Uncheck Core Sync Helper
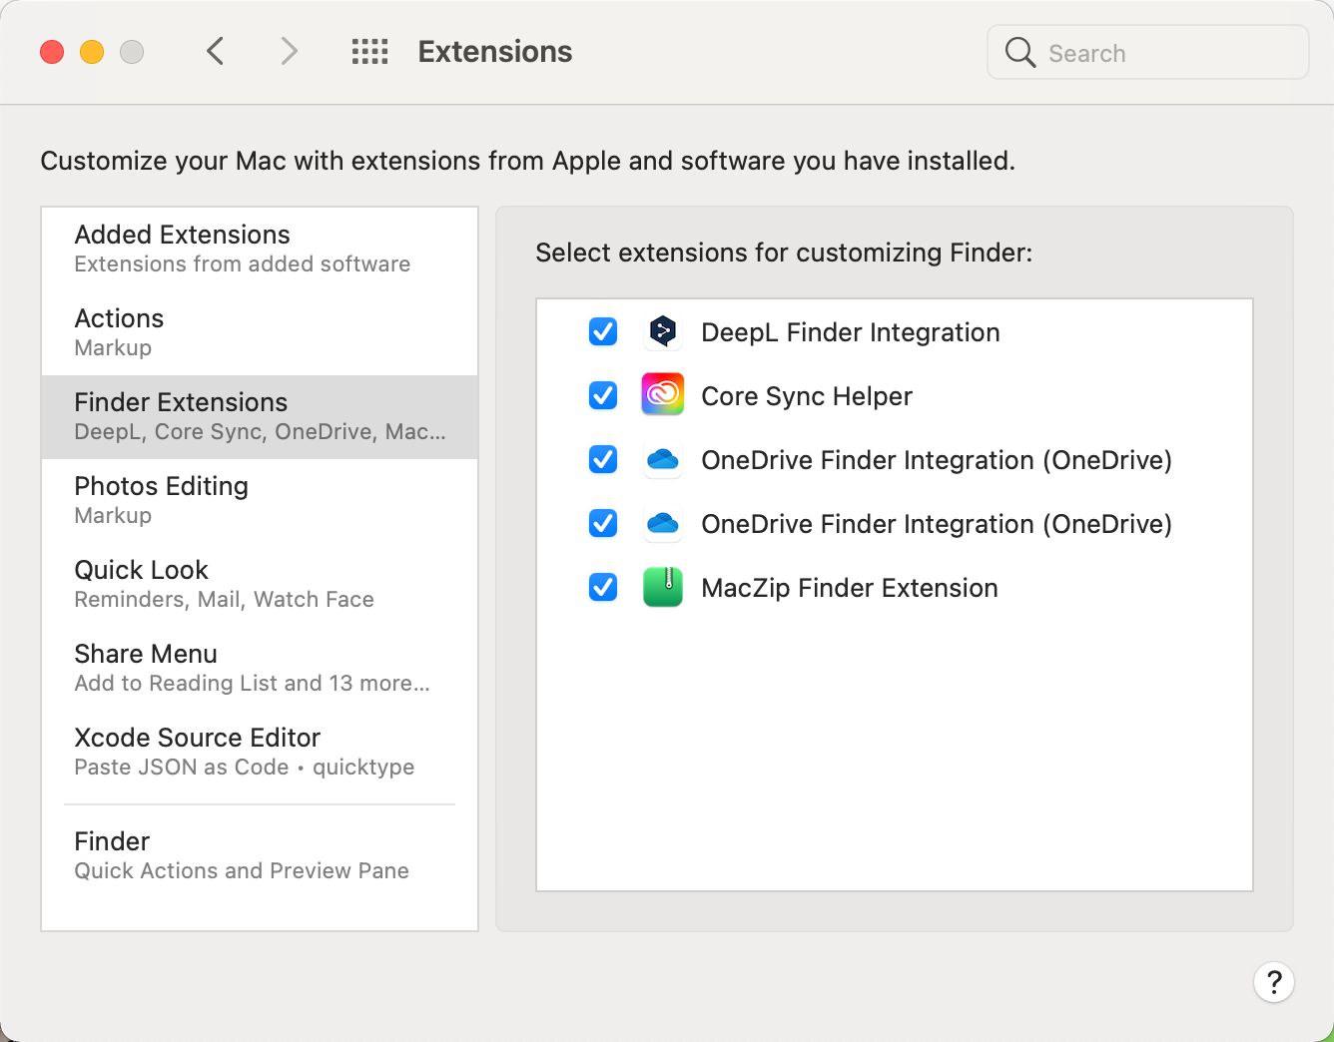The image size is (1334, 1042). pos(602,395)
